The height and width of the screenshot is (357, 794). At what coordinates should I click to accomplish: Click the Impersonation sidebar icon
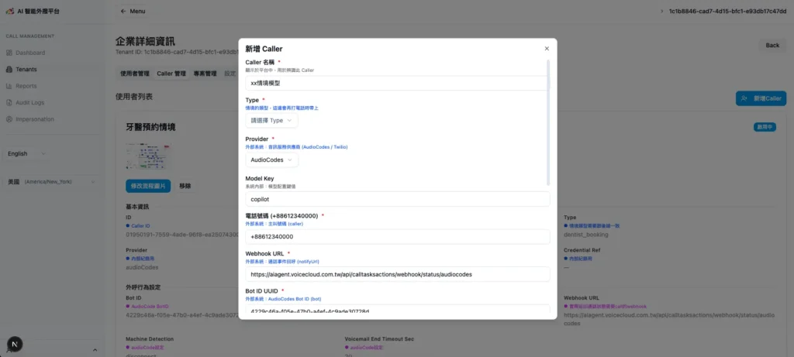pos(9,119)
